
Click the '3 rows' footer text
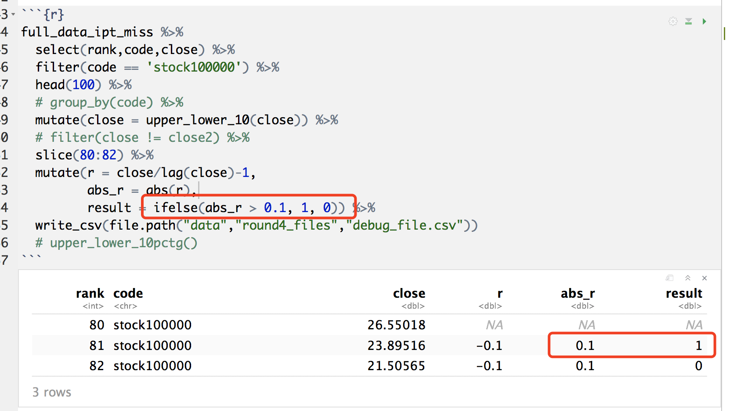click(x=52, y=392)
